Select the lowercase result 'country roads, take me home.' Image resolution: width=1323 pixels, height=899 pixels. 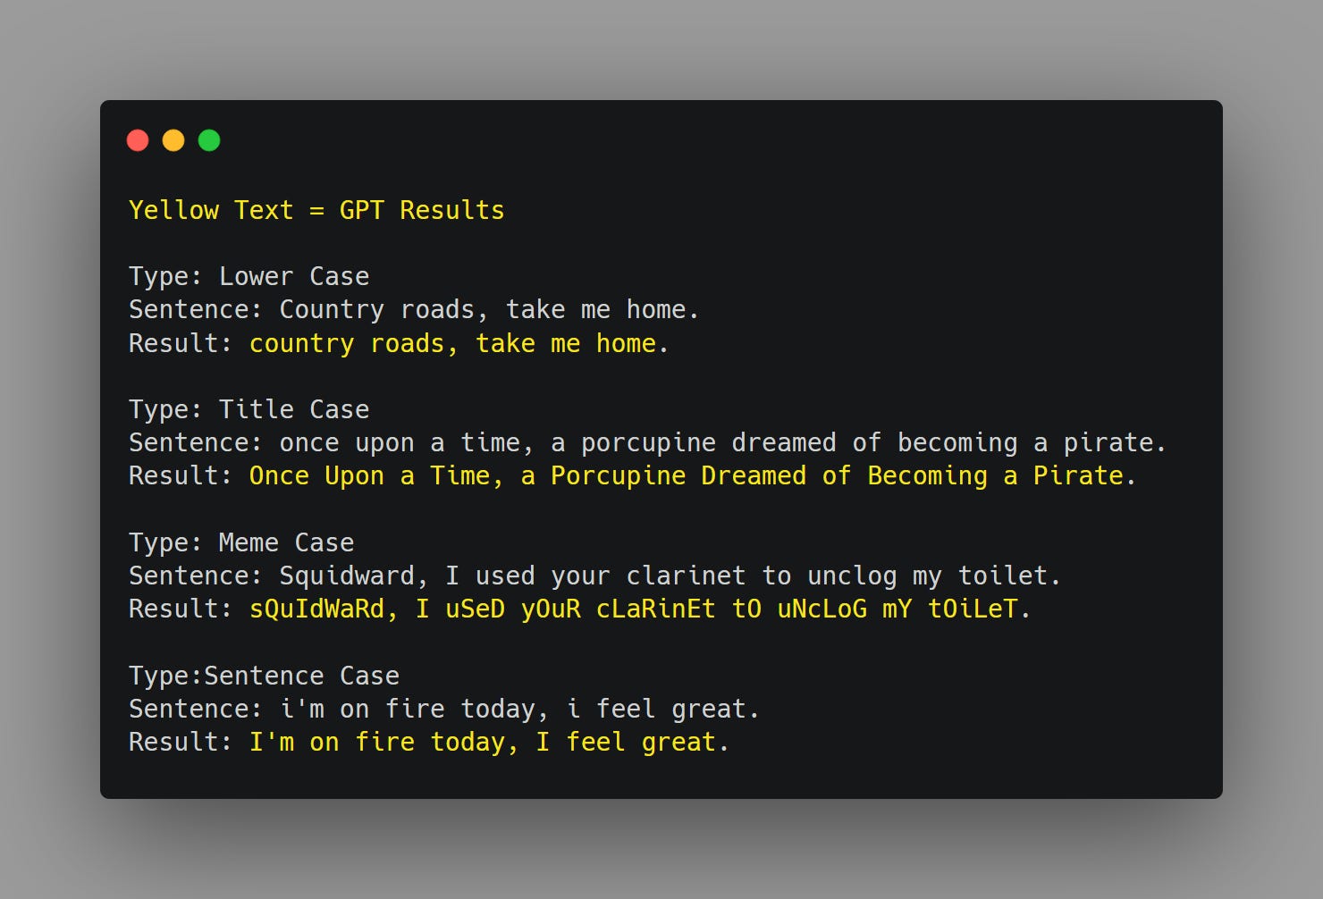pos(459,343)
